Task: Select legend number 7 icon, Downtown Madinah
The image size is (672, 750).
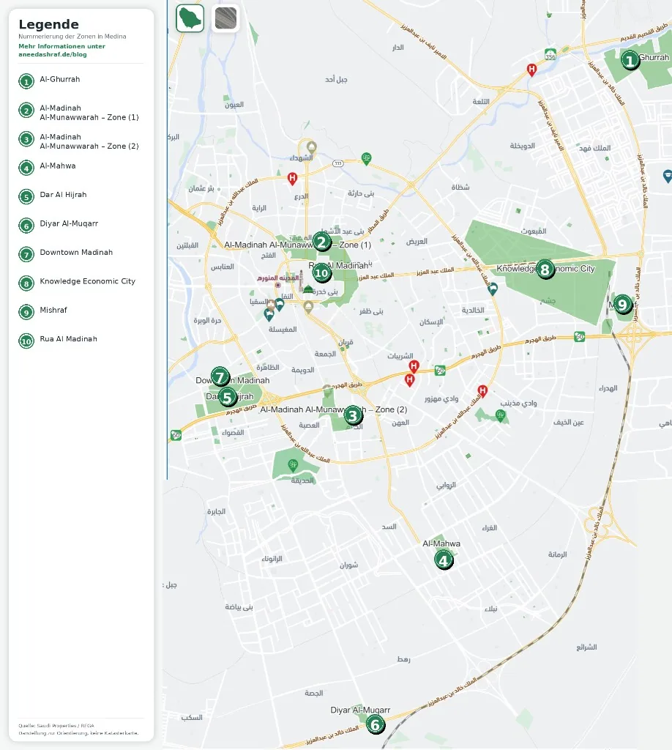Action: click(26, 254)
